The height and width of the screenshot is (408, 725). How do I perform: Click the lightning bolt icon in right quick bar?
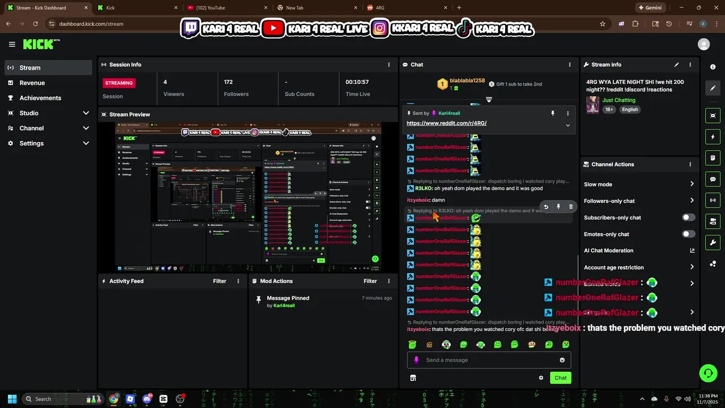(713, 137)
